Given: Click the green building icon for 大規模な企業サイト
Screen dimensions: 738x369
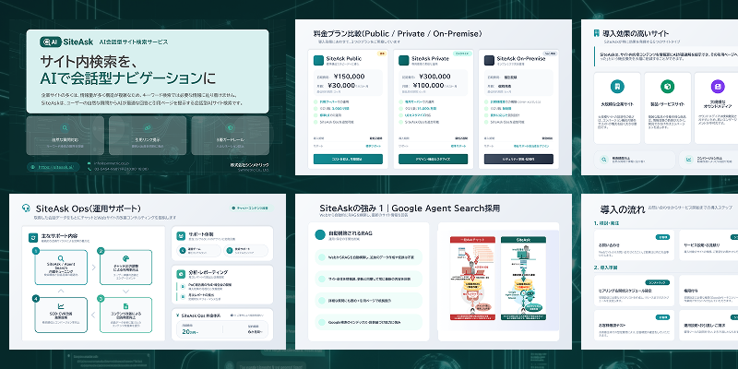Looking at the screenshot, I should (x=617, y=87).
